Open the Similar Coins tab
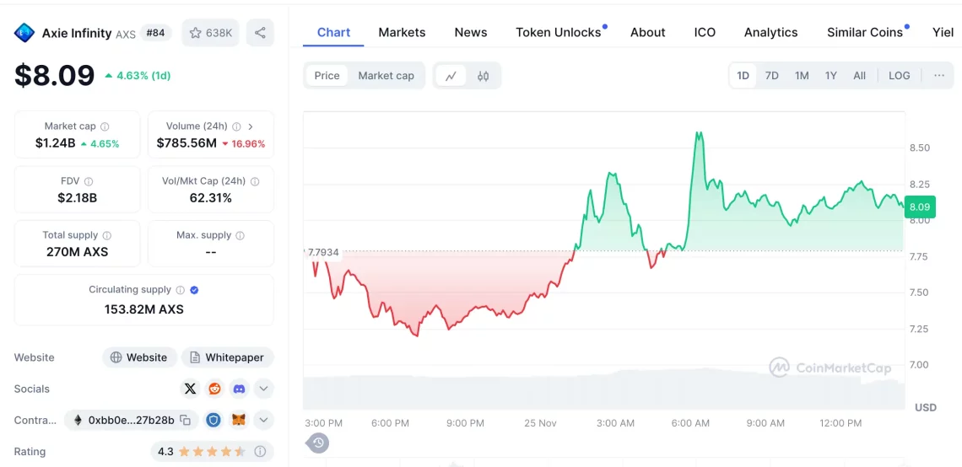The width and height of the screenshot is (962, 467). 865,33
